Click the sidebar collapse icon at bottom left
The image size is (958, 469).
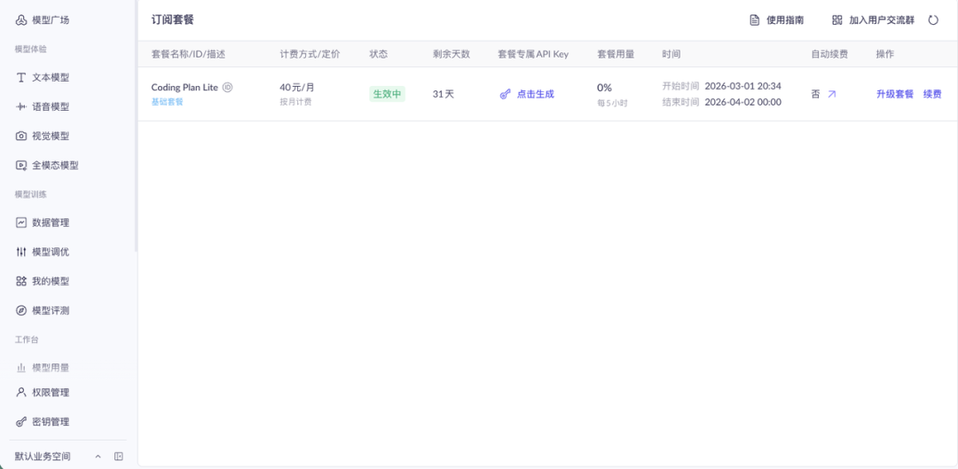tap(119, 457)
